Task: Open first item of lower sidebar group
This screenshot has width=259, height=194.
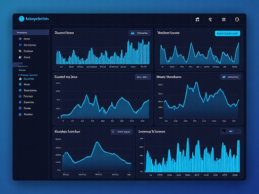Action: [26, 79]
